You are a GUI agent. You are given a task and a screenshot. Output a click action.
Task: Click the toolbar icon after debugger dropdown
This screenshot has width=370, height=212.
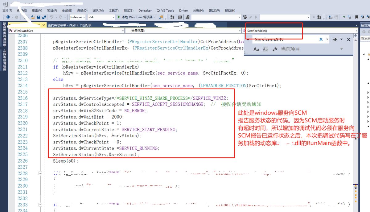click(x=161, y=17)
